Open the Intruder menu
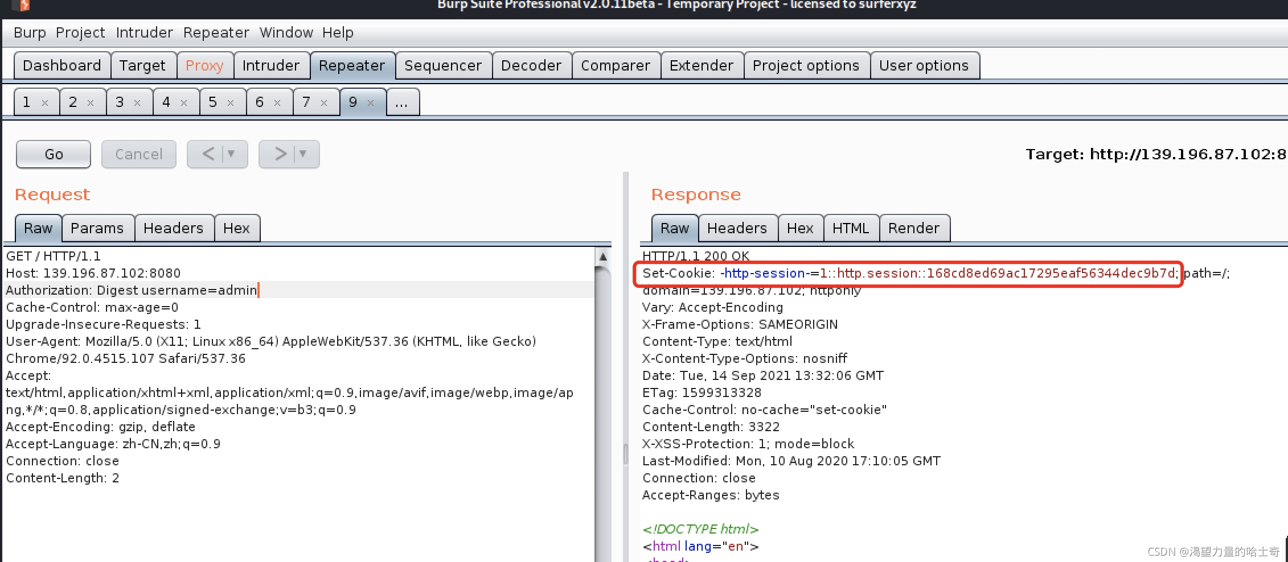 coord(144,33)
